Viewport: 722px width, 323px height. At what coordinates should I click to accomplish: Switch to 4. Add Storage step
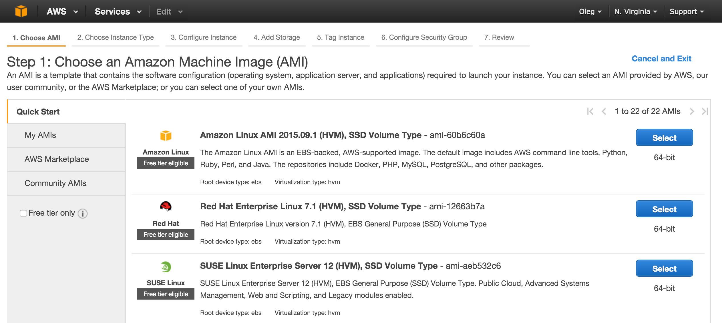(x=277, y=37)
